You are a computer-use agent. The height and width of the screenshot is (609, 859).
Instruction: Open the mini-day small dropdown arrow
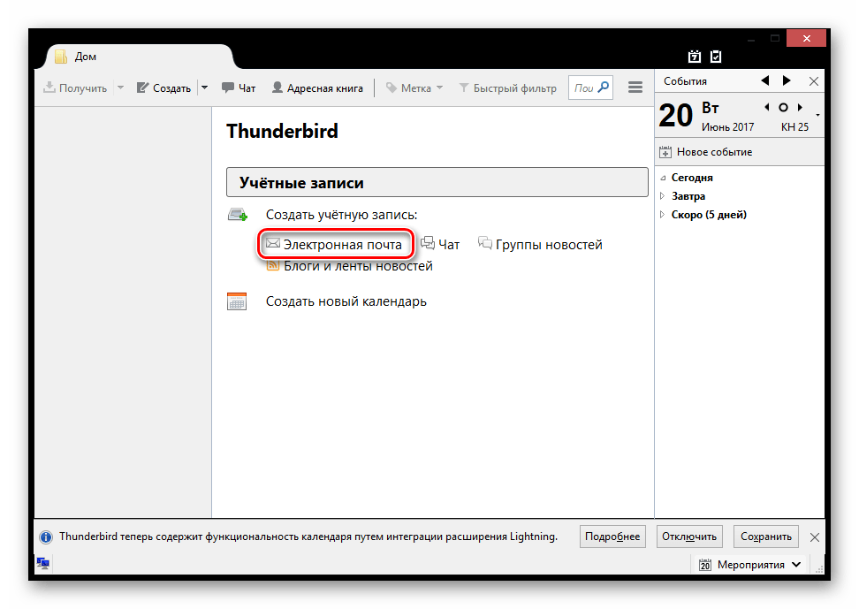[817, 115]
